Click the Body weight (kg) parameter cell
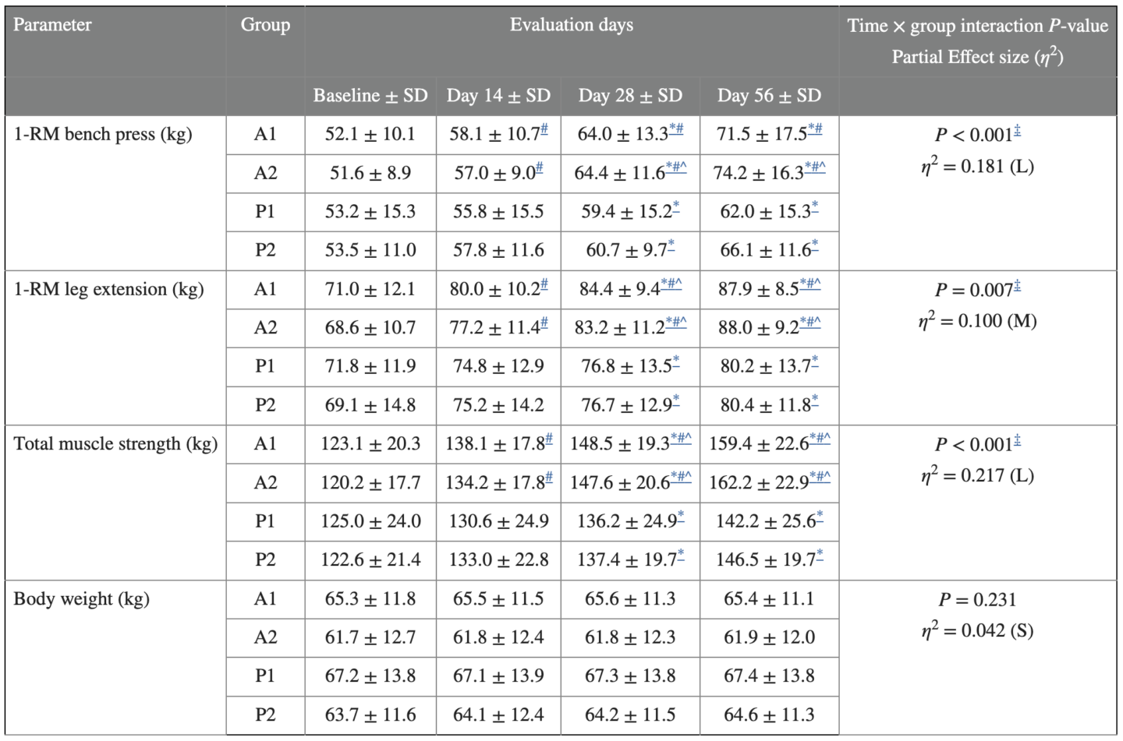This screenshot has width=1123, height=741. pyautogui.click(x=82, y=599)
